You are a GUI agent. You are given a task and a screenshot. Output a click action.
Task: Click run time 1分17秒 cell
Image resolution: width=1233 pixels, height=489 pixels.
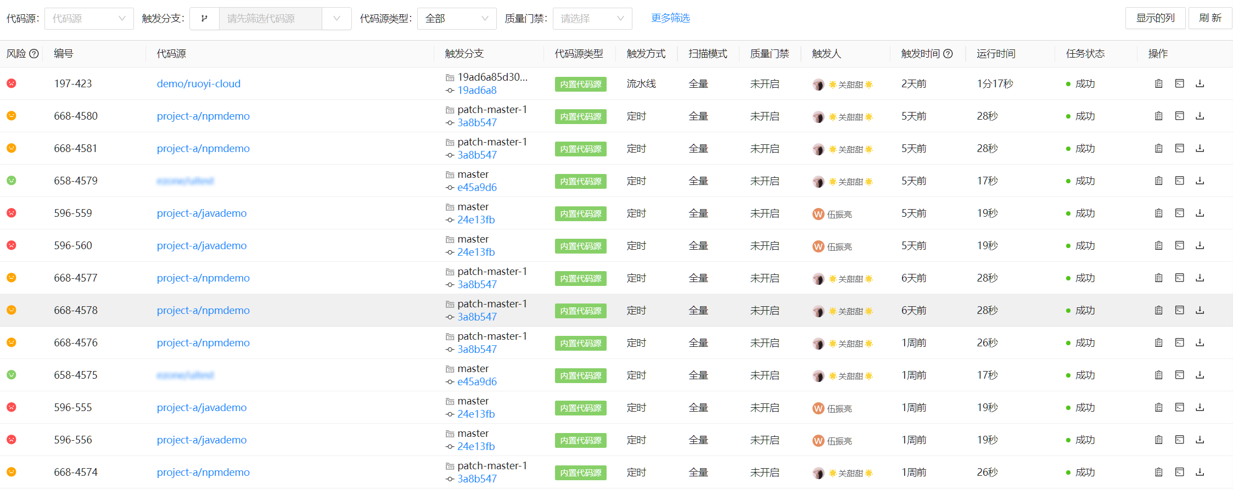click(x=995, y=83)
